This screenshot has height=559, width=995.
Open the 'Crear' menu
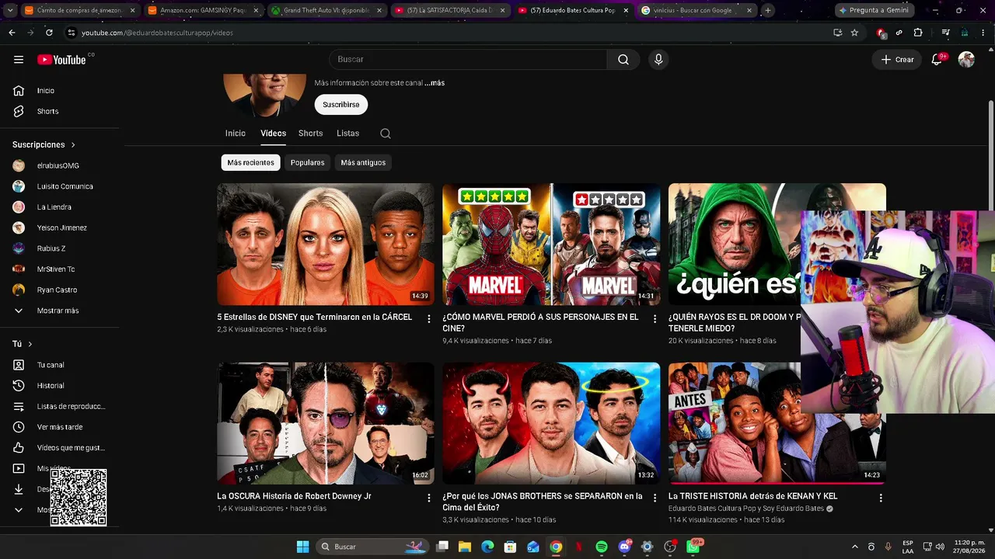pyautogui.click(x=897, y=60)
